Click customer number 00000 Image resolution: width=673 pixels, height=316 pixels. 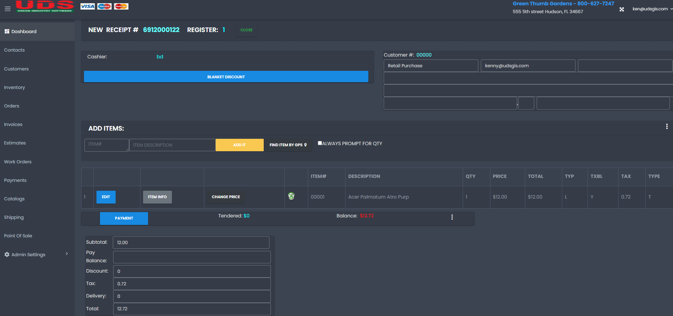pos(424,55)
